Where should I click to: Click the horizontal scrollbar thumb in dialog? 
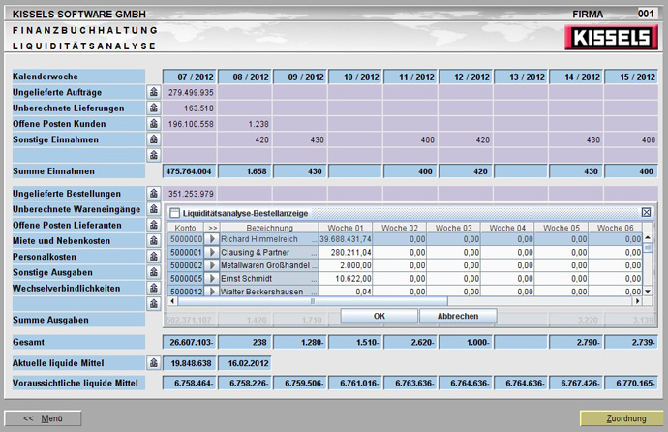tap(313, 301)
